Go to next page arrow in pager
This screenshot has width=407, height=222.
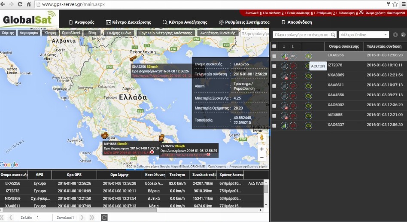point(82,218)
